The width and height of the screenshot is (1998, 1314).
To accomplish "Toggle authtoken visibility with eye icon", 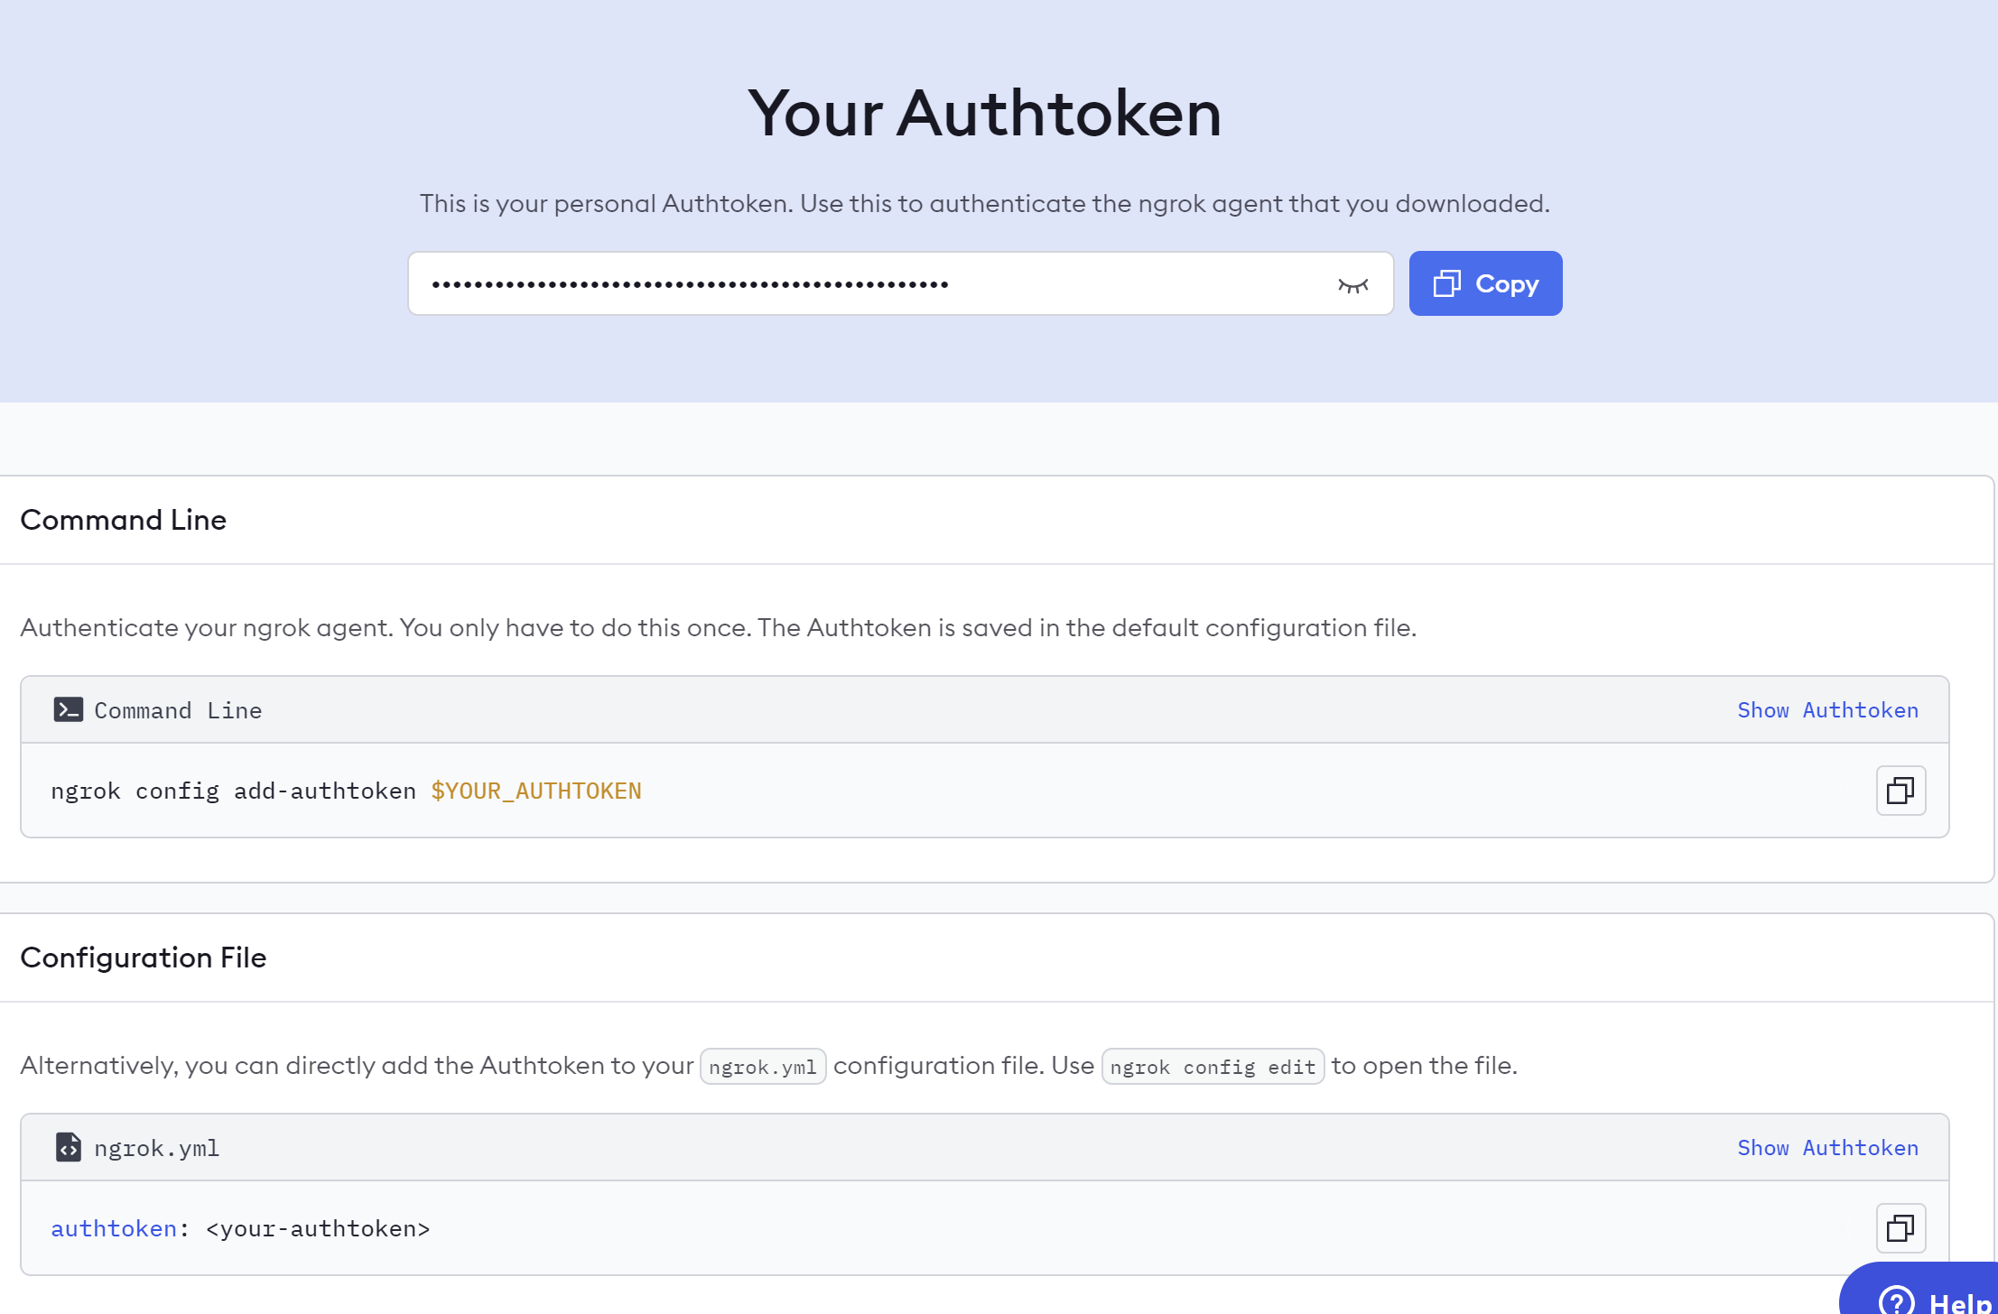I will 1352,285.
